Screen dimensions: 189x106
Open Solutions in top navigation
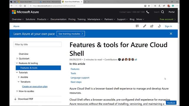(30, 19)
